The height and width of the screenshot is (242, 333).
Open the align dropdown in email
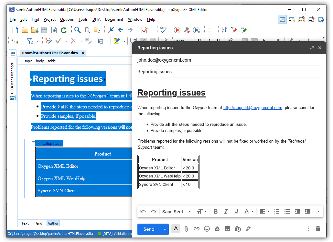pyautogui.click(x=264, y=211)
